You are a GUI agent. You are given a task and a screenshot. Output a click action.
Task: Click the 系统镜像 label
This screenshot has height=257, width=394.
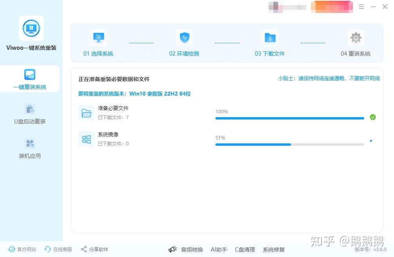coord(108,134)
